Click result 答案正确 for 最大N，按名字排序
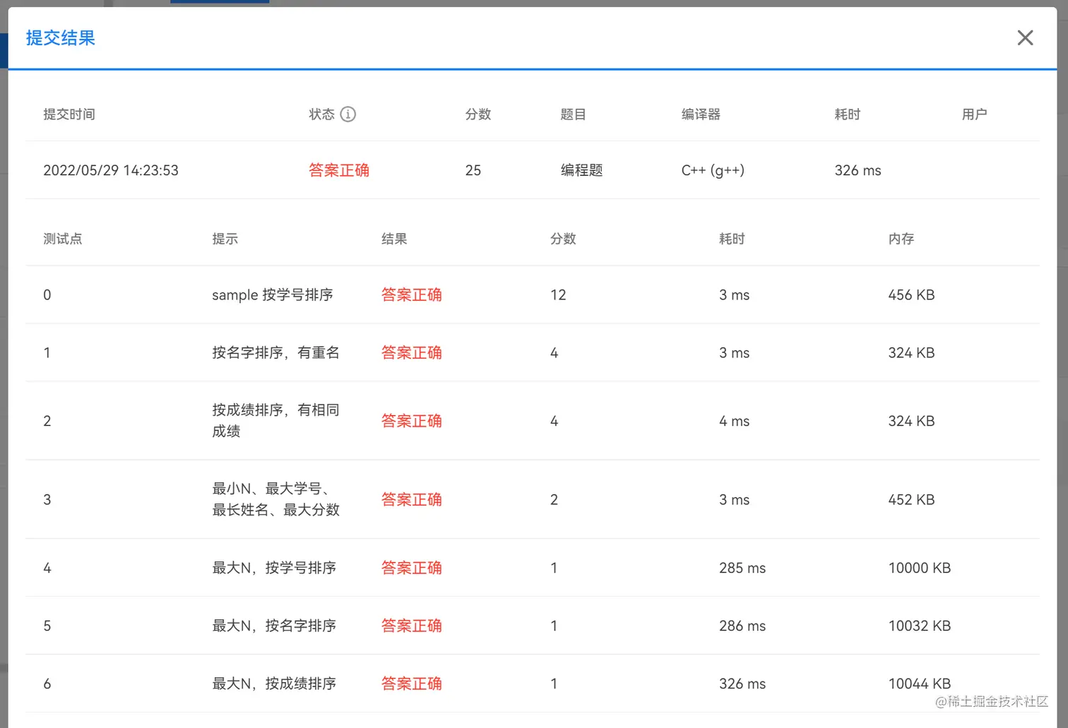Viewport: 1068px width, 728px height. coord(412,626)
